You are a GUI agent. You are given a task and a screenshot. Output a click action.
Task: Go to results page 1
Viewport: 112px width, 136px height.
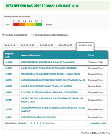tap(29, 123)
